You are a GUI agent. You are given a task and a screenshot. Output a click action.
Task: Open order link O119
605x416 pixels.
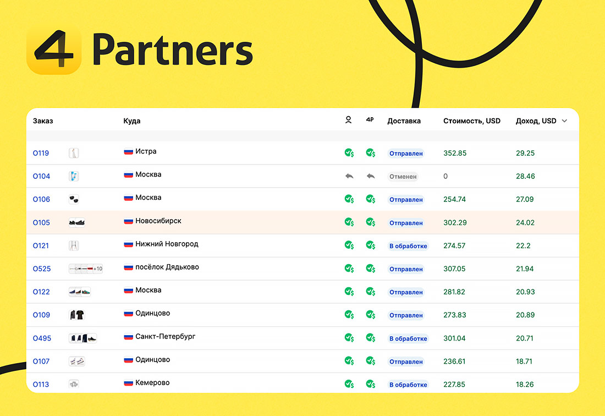pos(41,154)
